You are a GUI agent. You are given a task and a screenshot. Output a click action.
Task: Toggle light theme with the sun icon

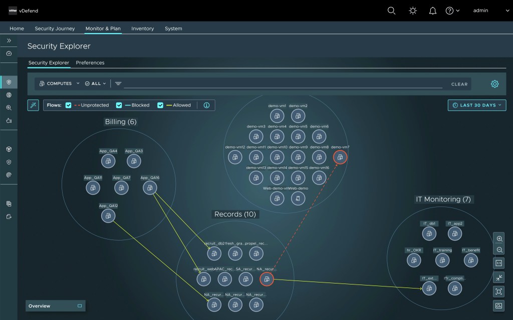[413, 11]
